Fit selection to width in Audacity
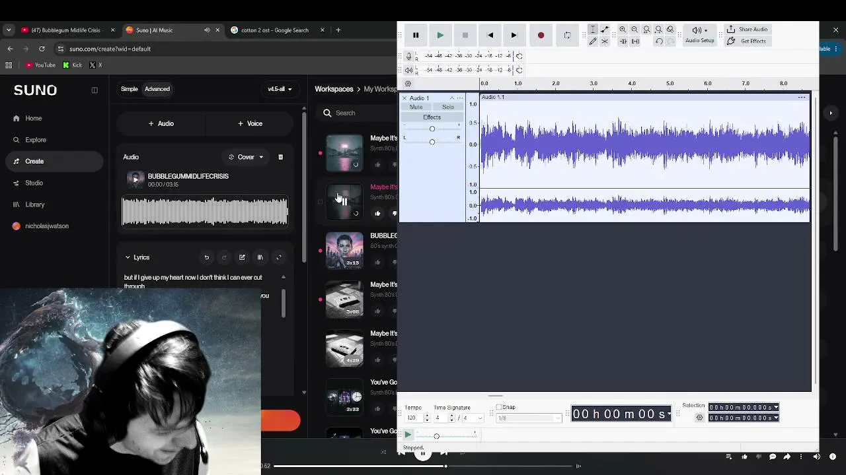This screenshot has width=846, height=475. pyautogui.click(x=646, y=30)
